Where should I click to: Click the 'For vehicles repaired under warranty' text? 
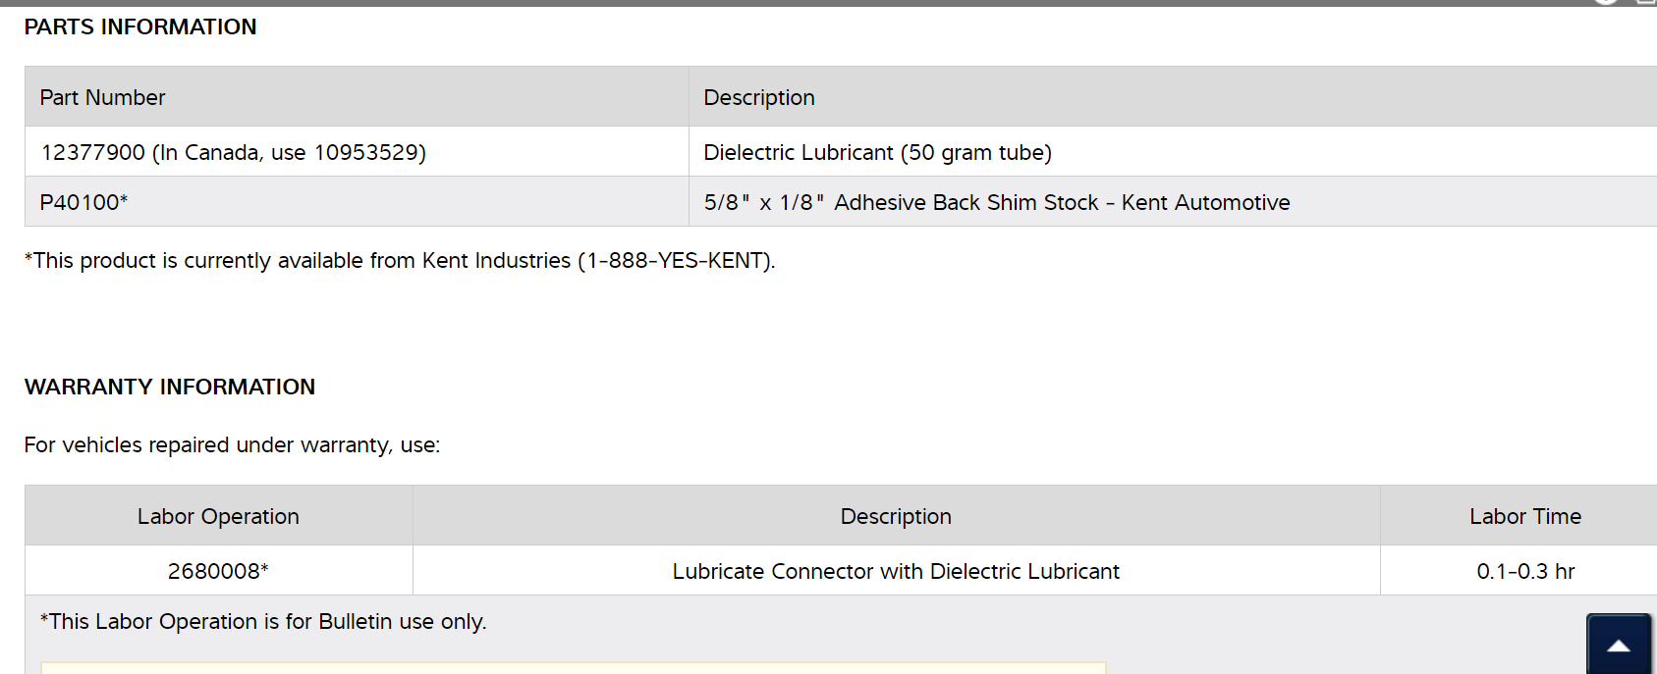(232, 445)
